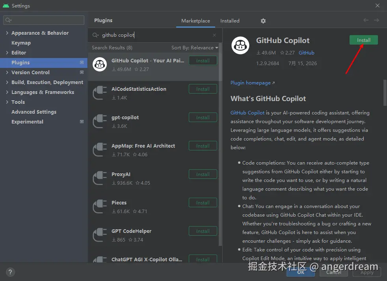Click the plugin results list scrollbar
Image resolution: width=387 pixels, height=281 pixels.
pos(220,144)
